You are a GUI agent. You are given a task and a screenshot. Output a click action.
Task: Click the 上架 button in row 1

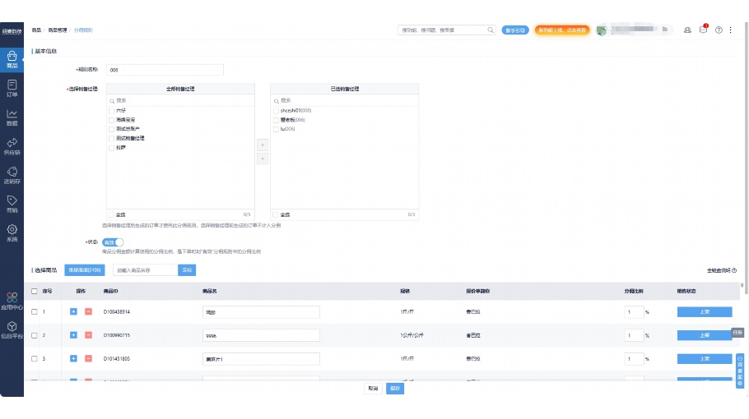coord(704,312)
